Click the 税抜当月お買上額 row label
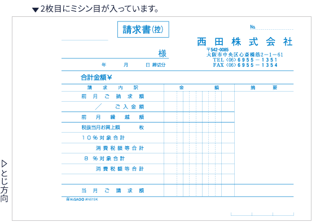 101,128
